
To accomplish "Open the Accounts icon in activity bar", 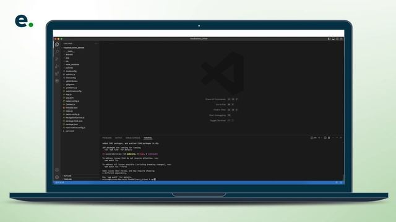I will tap(57, 170).
